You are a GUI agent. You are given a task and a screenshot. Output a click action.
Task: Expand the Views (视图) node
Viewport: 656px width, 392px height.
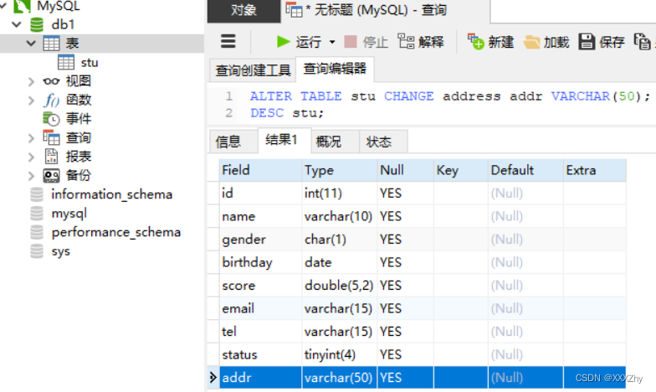[31, 81]
